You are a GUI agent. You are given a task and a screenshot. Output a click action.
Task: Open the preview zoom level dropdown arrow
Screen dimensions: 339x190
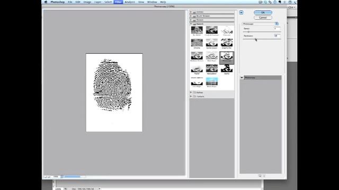coord(62,177)
